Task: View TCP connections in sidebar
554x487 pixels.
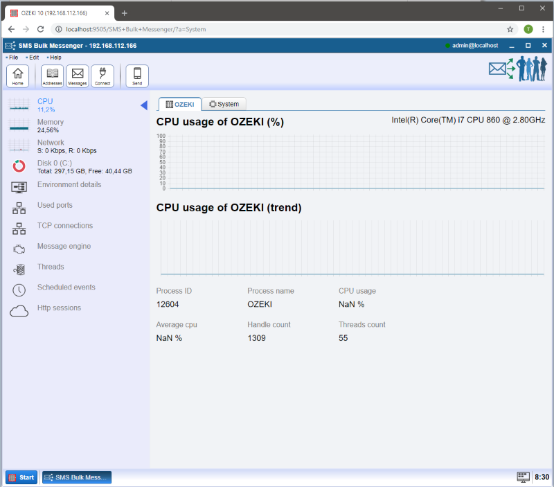Action: click(x=64, y=226)
